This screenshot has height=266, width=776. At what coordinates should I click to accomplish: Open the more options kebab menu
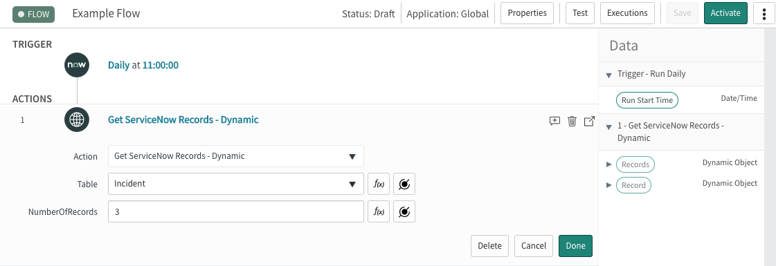[764, 13]
